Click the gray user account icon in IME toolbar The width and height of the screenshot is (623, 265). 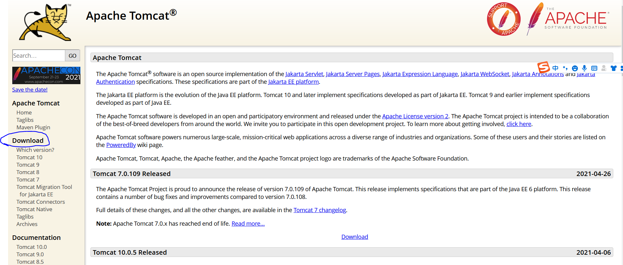[604, 68]
